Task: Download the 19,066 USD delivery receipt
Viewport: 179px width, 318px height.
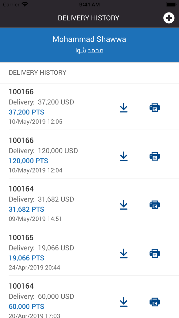Action: (124, 253)
